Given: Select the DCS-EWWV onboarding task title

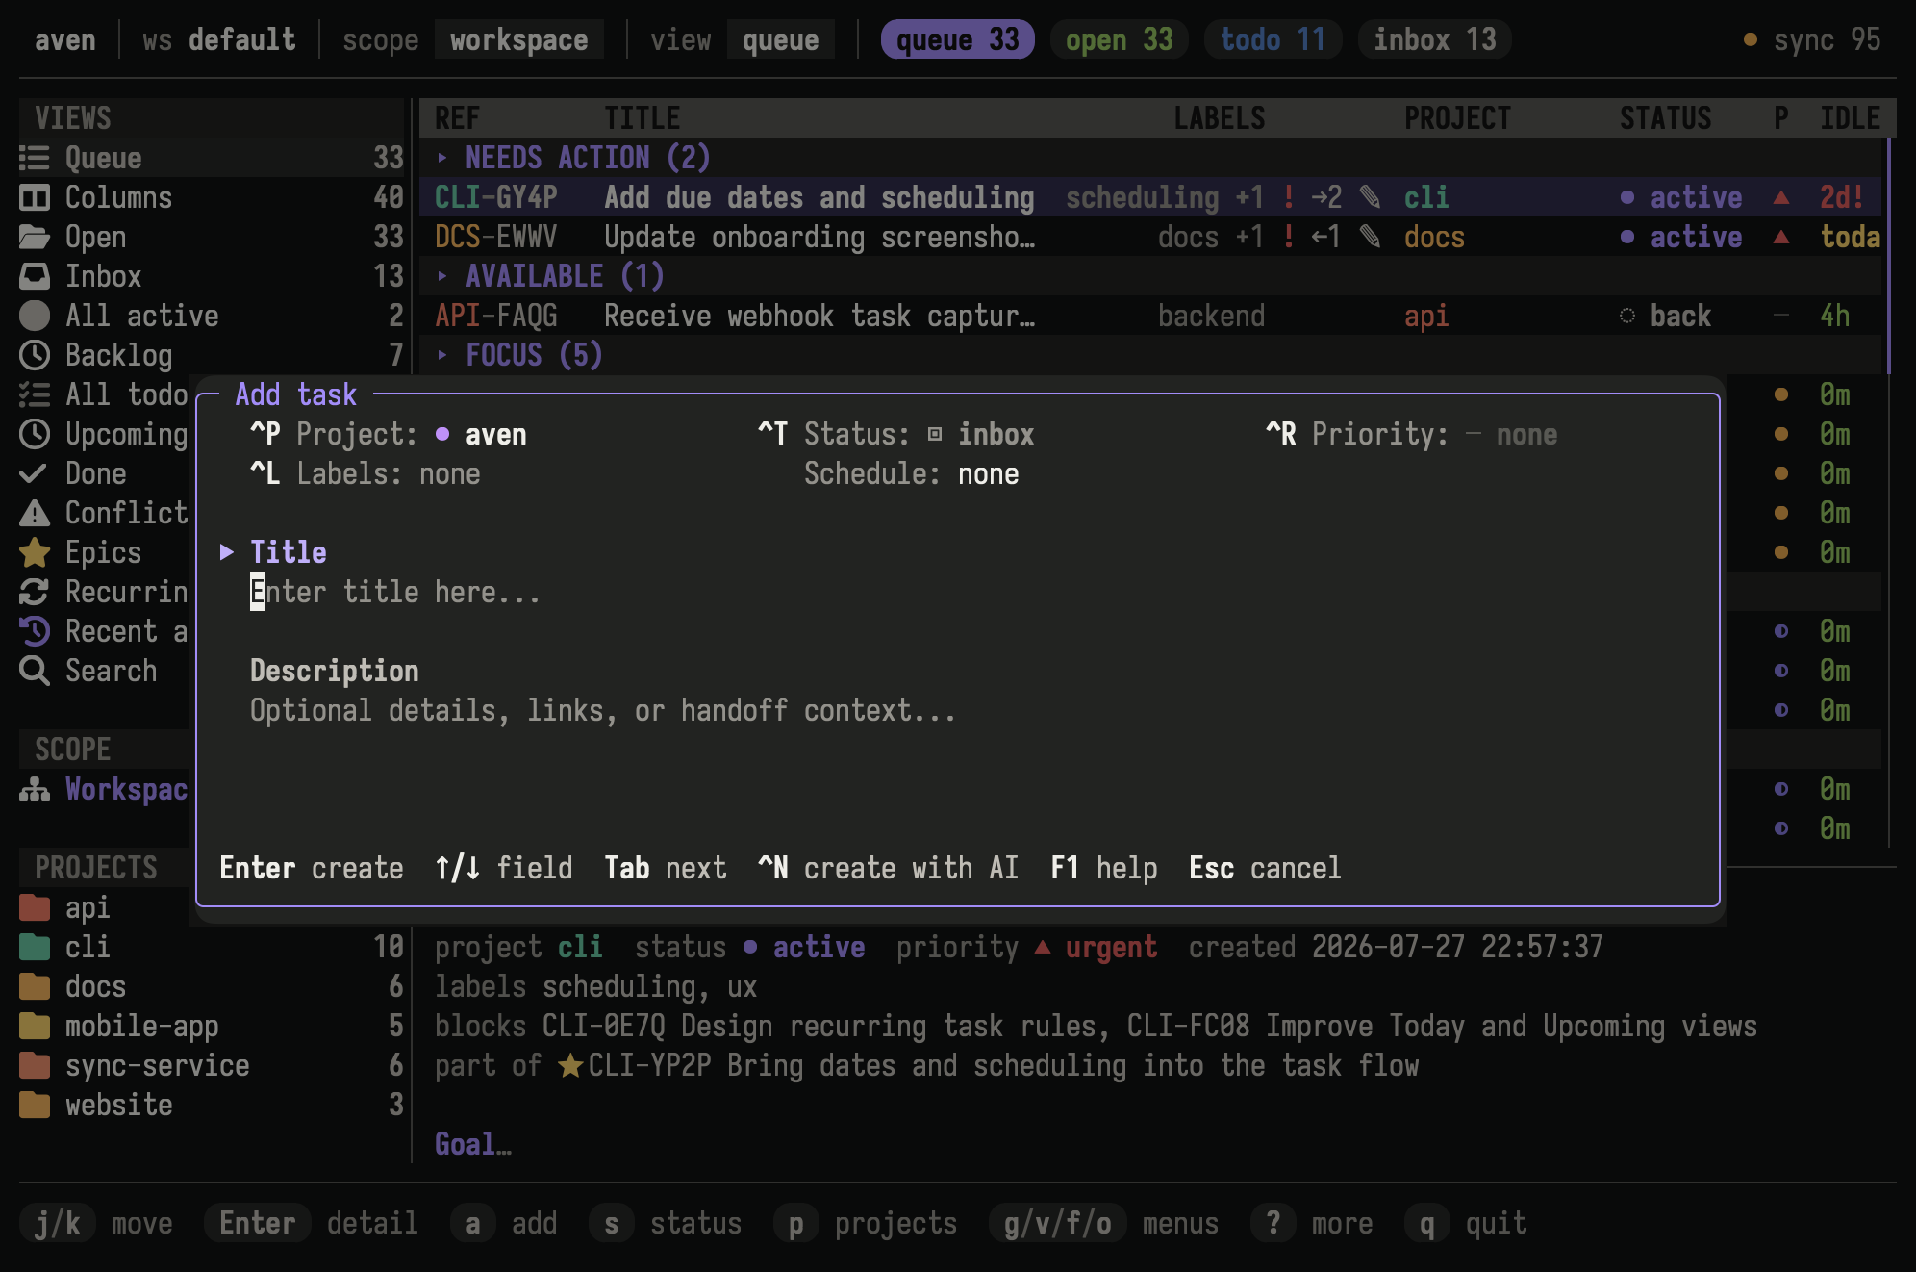Looking at the screenshot, I should tap(819, 237).
